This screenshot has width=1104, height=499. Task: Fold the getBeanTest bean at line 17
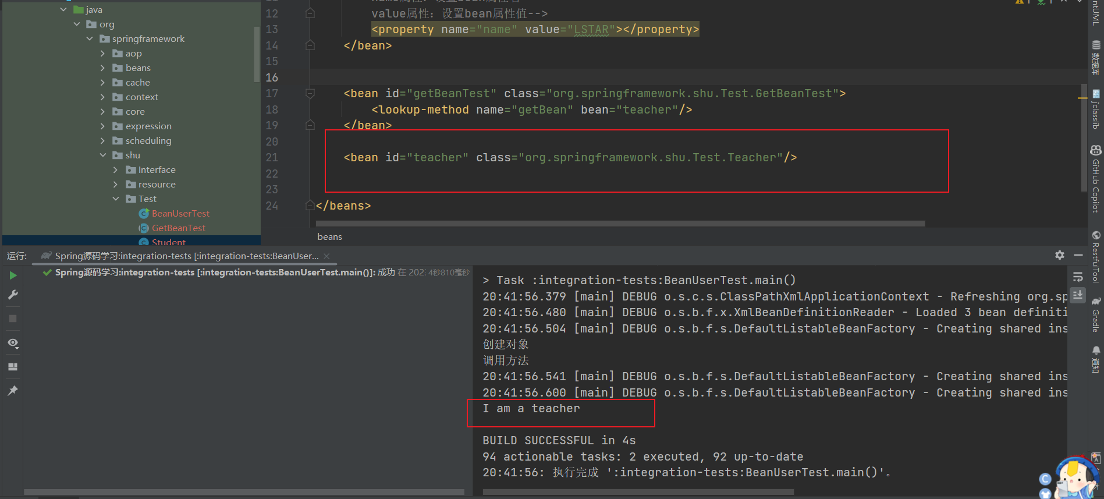[310, 93]
